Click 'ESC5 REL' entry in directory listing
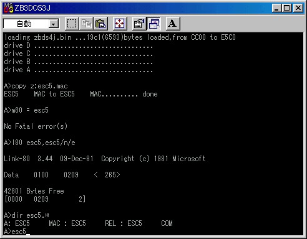 pyautogui.click(x=94, y=223)
